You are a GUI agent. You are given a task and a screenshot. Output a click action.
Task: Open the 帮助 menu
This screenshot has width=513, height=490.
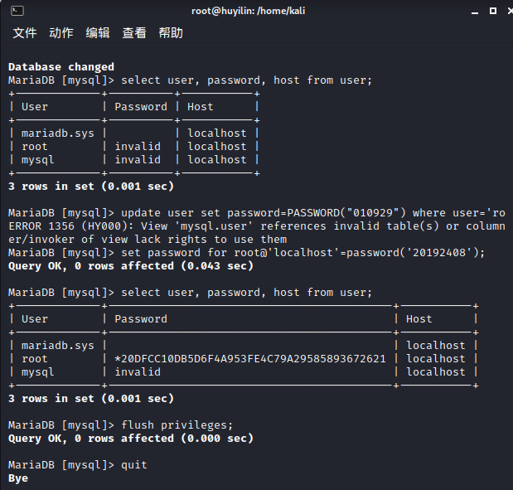point(171,33)
